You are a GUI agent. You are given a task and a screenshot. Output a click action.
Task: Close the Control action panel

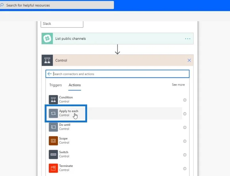(189, 60)
